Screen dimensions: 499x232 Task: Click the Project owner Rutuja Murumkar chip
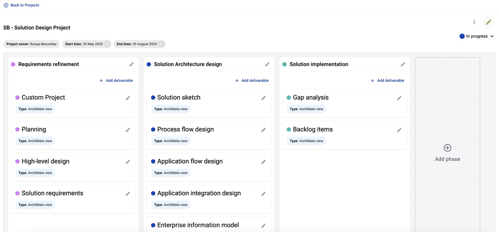32,44
